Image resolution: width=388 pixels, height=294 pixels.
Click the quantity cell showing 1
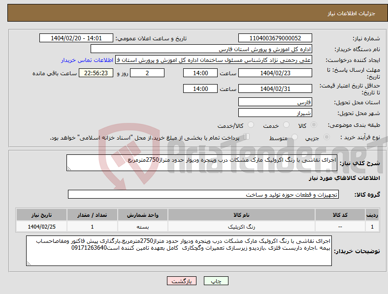pos(92,227)
